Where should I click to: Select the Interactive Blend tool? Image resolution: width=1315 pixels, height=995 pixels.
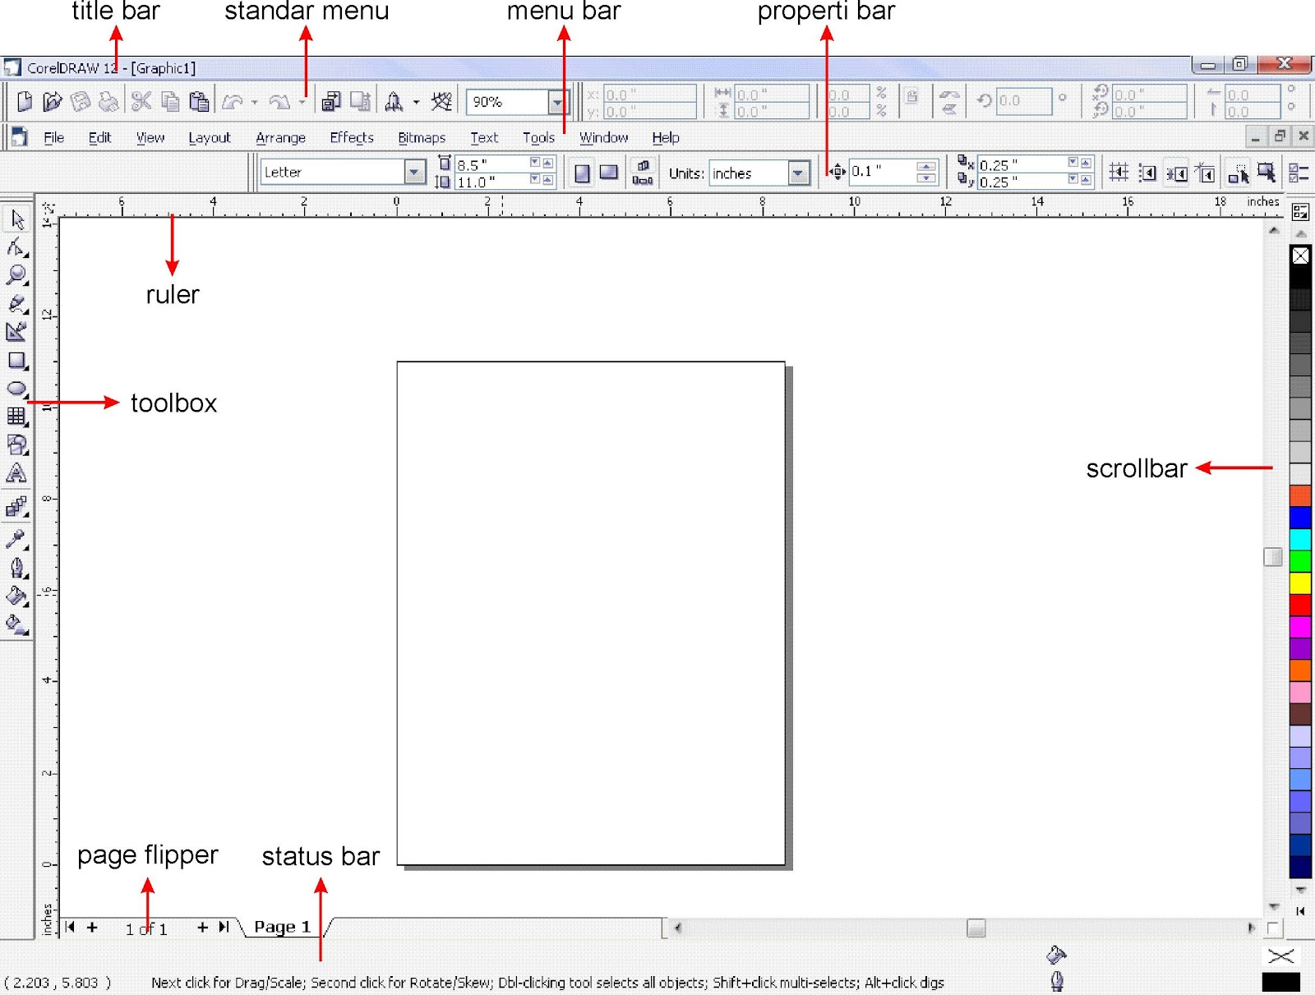click(17, 507)
